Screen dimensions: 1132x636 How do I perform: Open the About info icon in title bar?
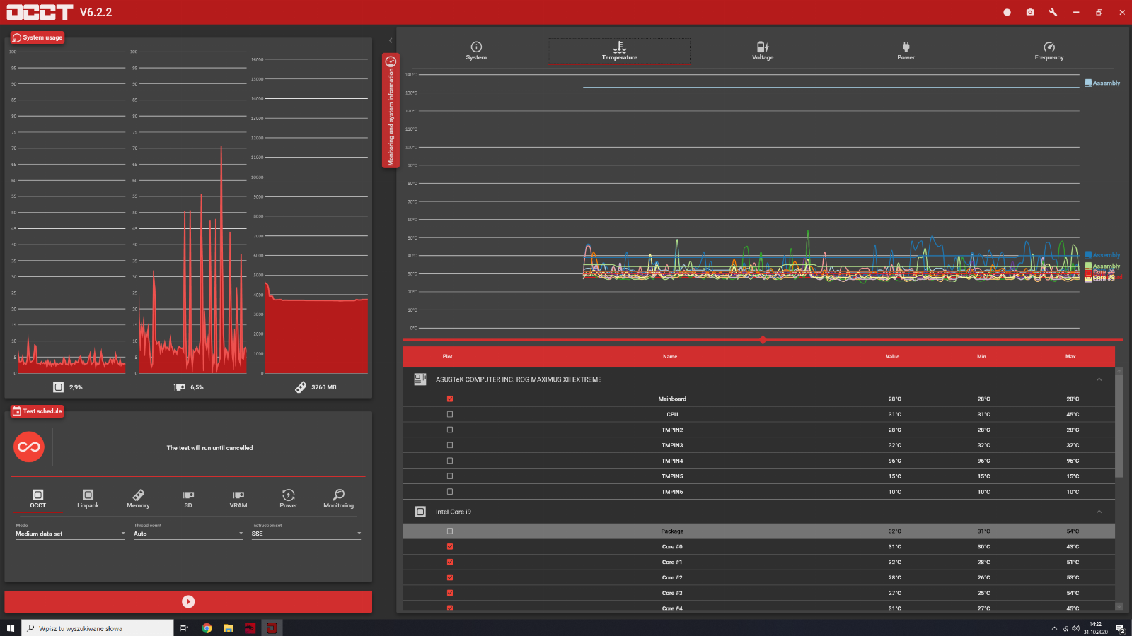1007,12
